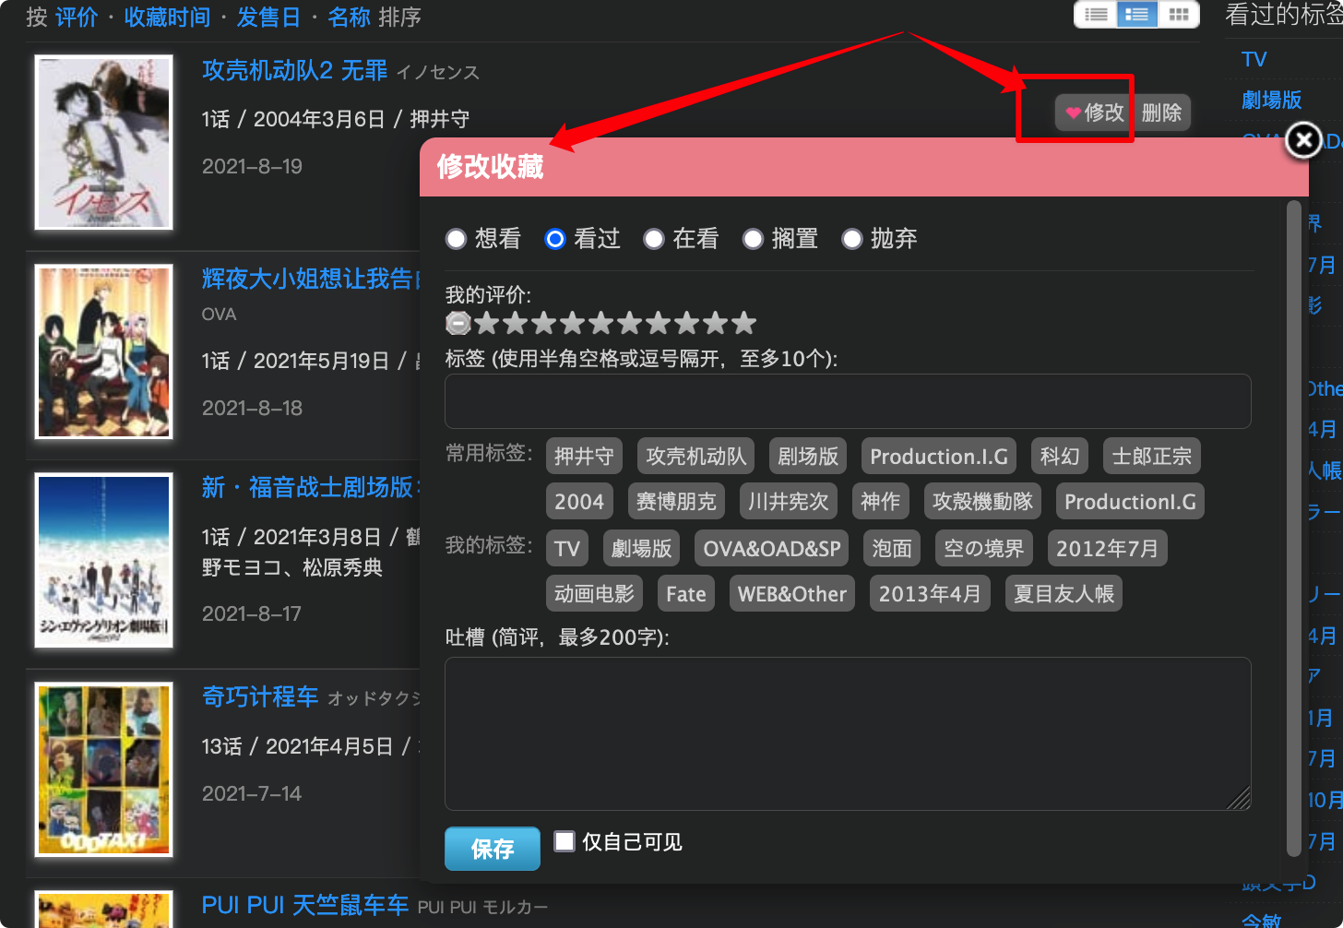Viewport: 1343px width, 928px height.
Task: Open the 辉夜大小姐 cover thumbnail
Action: 103,351
